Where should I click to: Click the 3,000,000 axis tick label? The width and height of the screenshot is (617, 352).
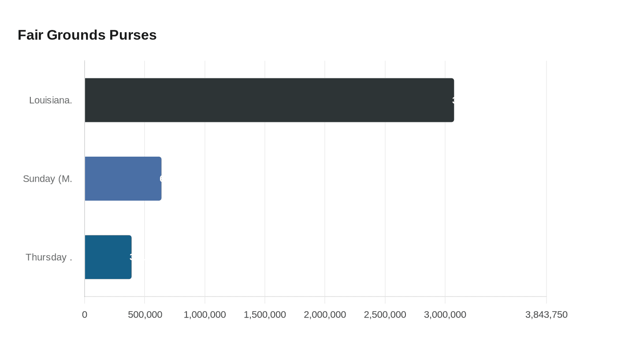[445, 315]
